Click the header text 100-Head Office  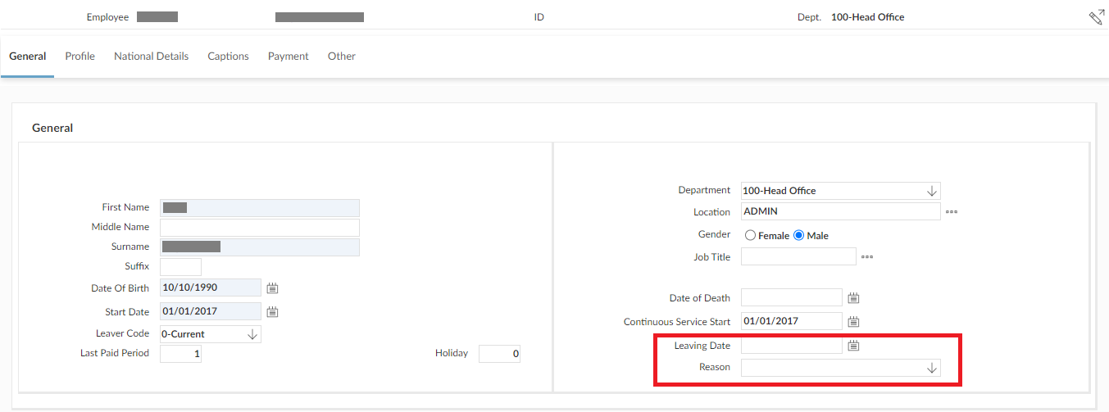868,17
